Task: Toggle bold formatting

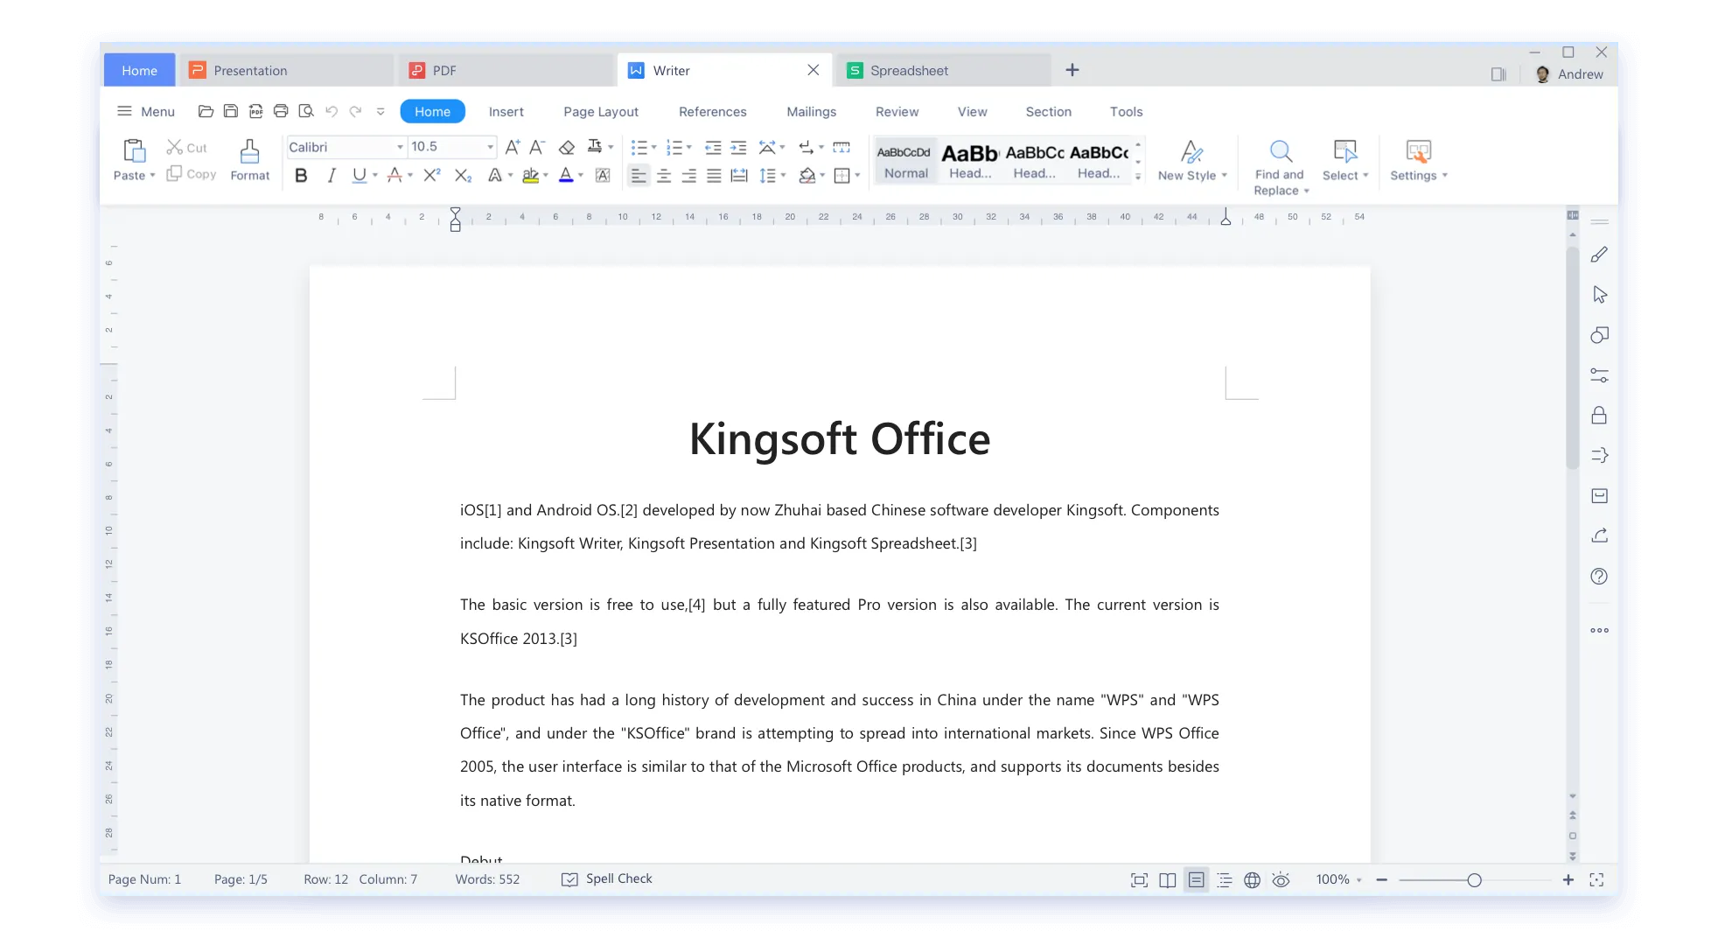Action: pyautogui.click(x=301, y=176)
